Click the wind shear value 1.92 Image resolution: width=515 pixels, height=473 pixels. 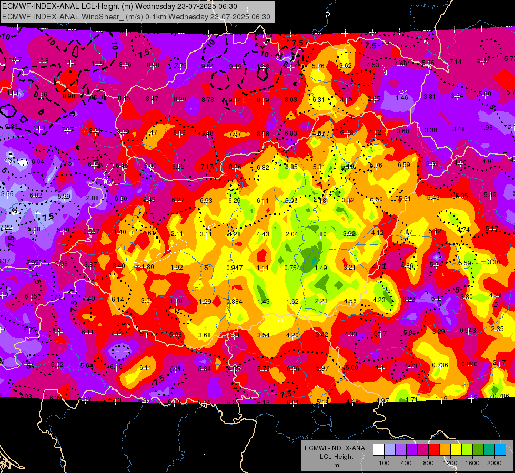click(177, 268)
